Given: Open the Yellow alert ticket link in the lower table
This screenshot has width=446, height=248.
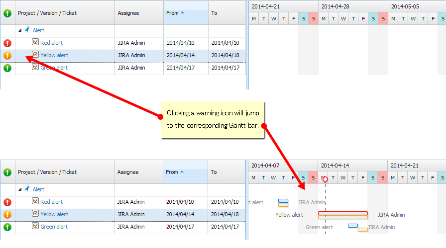Looking at the screenshot, I should tap(54, 215).
